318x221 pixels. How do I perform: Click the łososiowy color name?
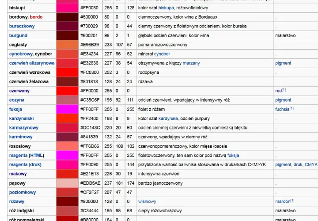click(20, 146)
